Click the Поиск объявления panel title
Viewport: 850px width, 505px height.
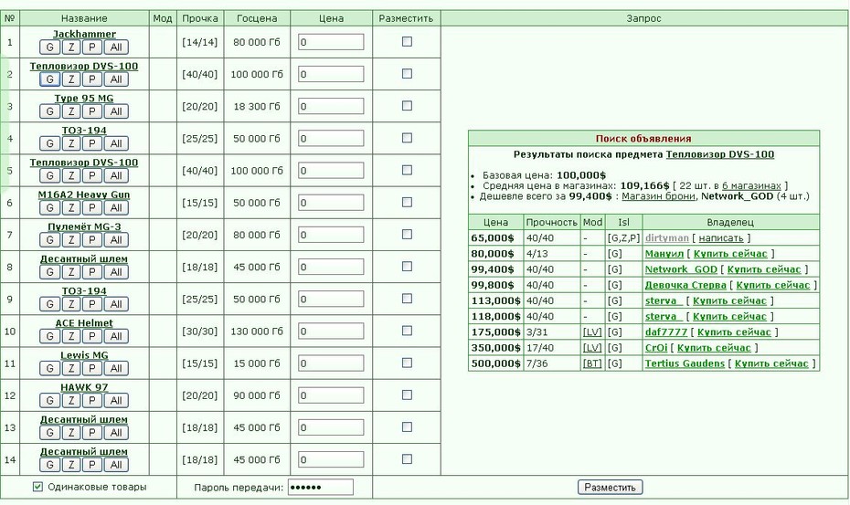coord(643,139)
